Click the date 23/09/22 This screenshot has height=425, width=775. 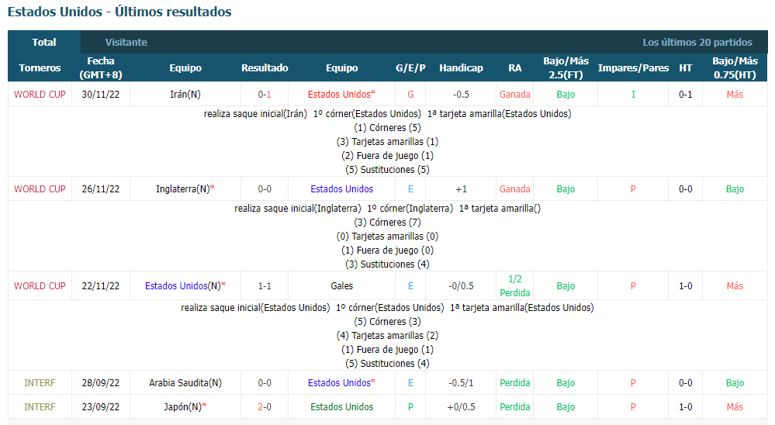(101, 406)
